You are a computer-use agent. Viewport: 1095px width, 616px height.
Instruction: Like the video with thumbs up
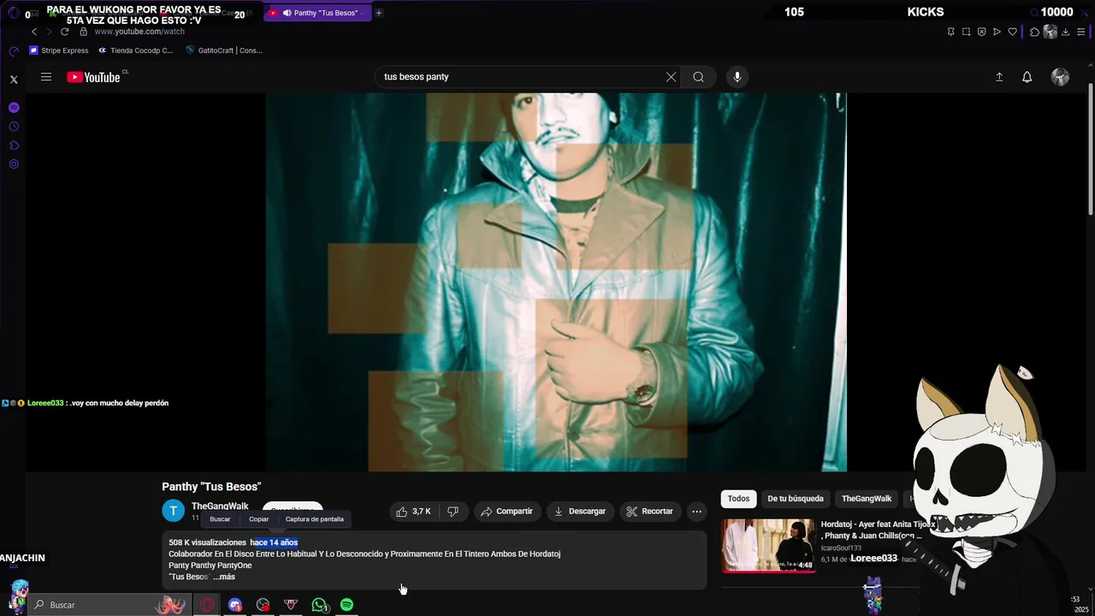tap(413, 512)
